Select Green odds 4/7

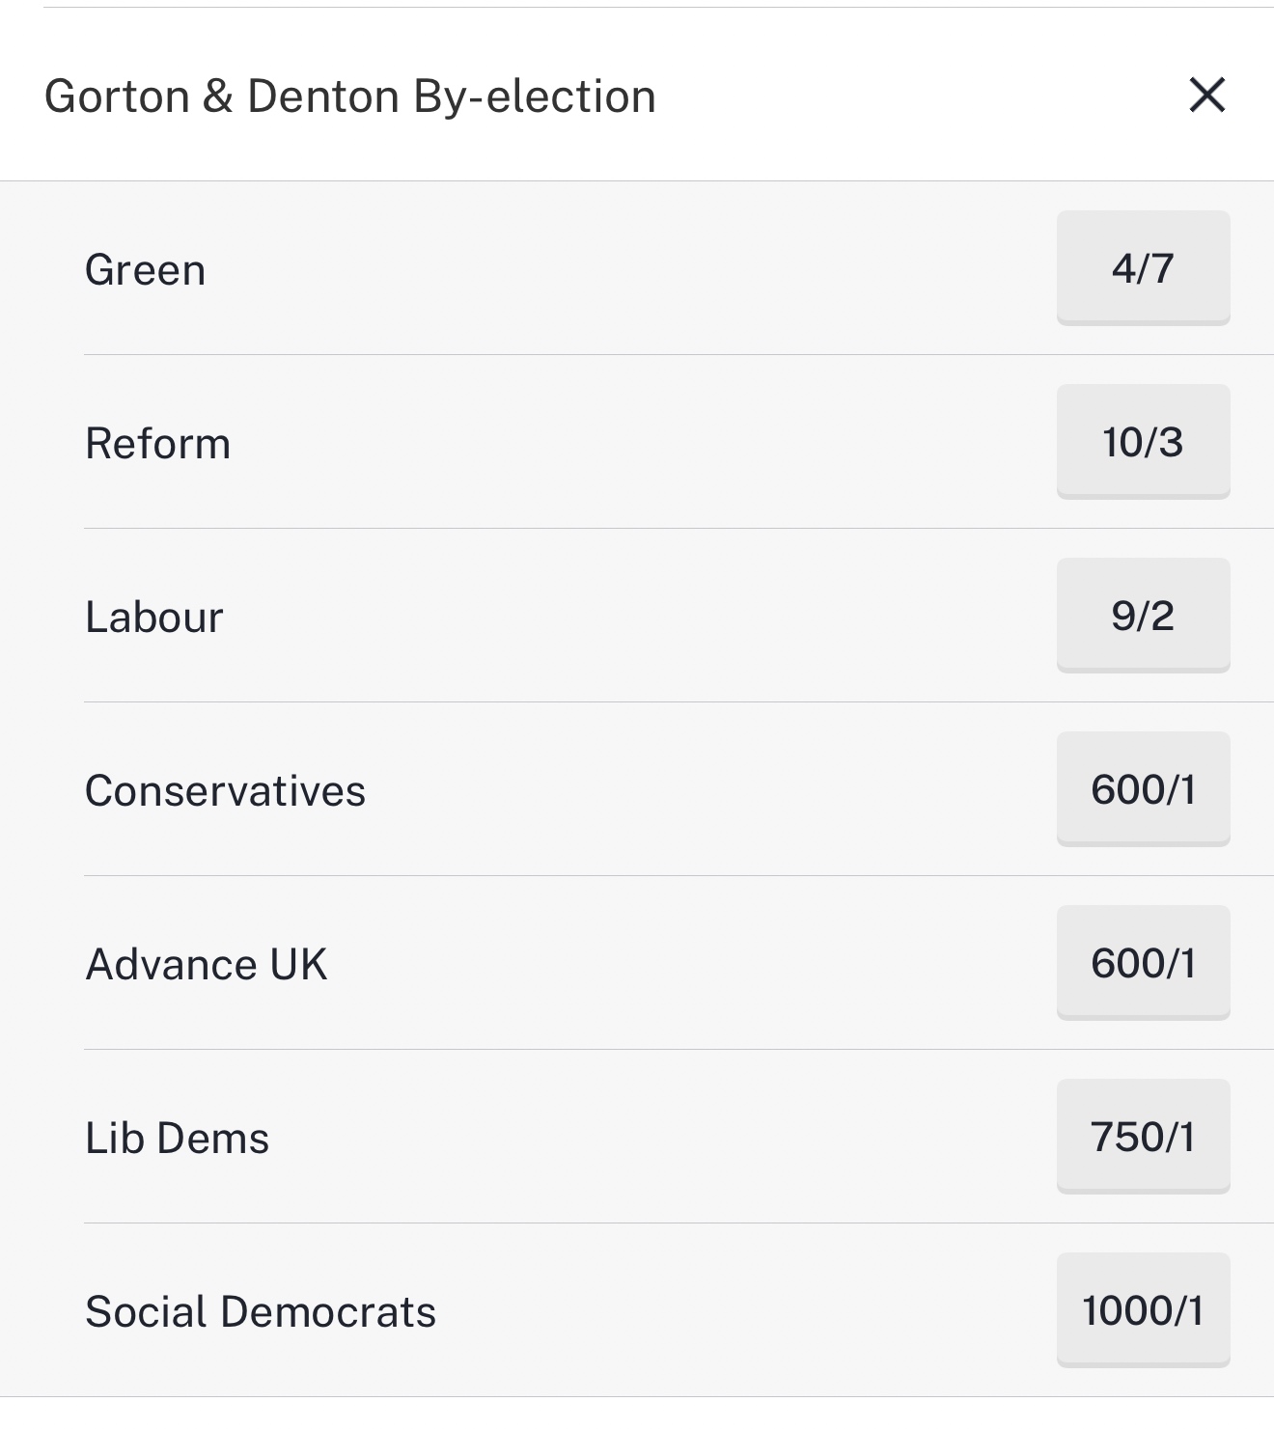coord(1143,268)
